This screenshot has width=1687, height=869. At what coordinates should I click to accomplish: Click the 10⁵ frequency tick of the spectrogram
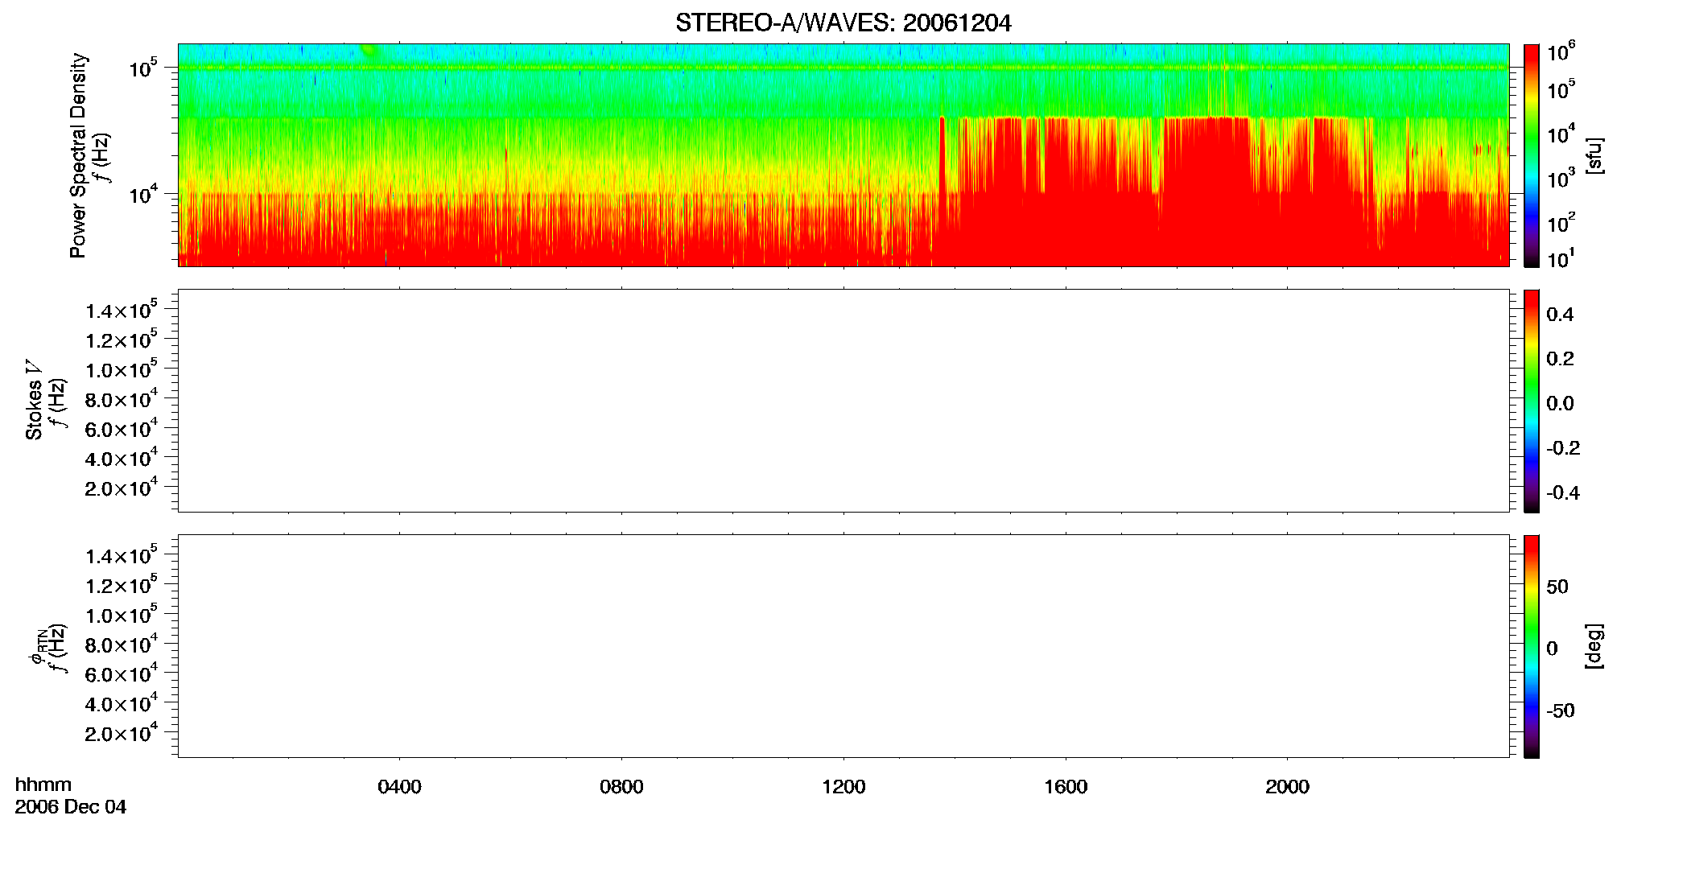142,68
